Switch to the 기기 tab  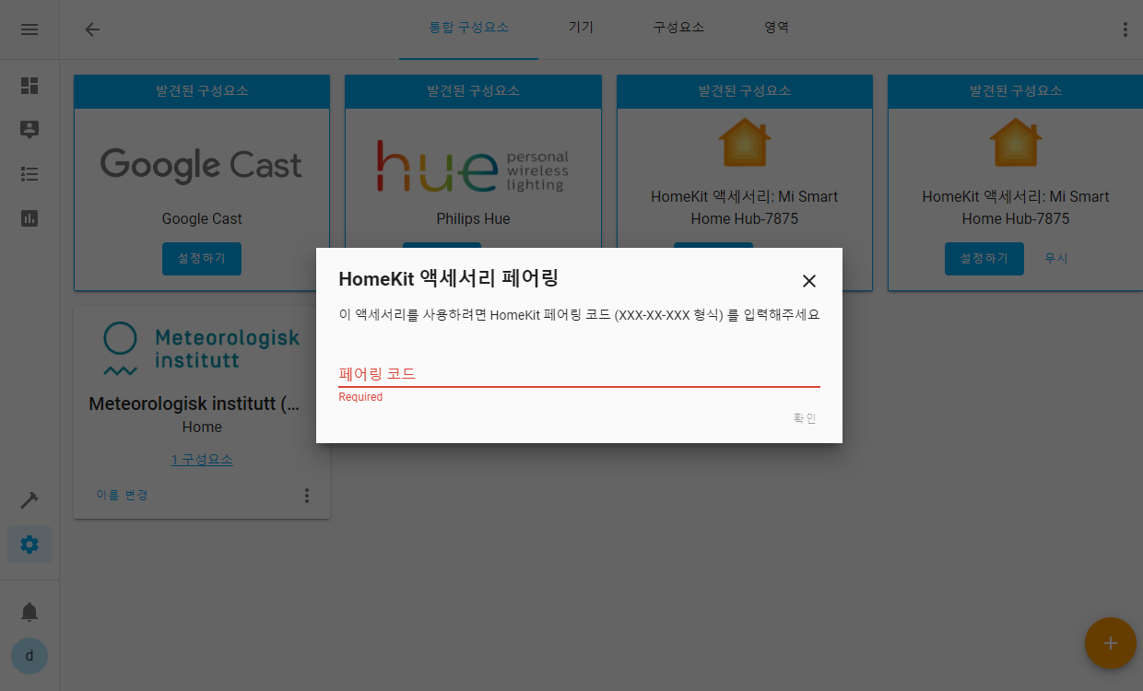[x=581, y=29]
